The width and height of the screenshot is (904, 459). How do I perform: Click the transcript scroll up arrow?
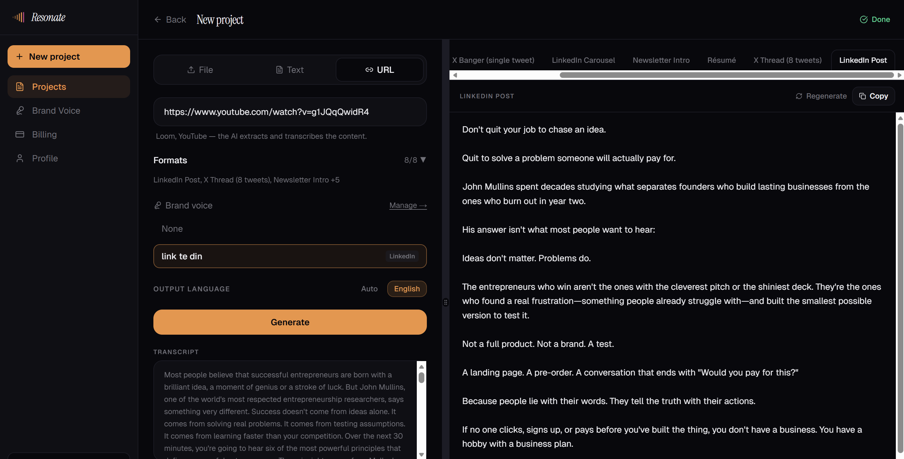422,367
